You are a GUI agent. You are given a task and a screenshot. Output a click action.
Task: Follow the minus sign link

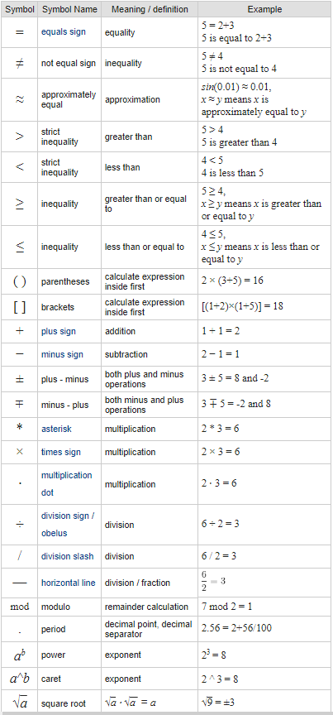coord(62,354)
